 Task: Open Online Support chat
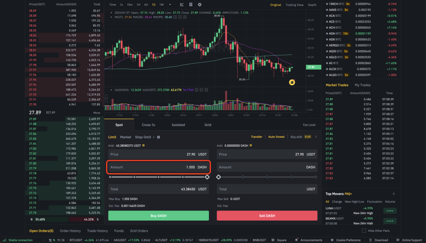pyautogui.click(x=409, y=240)
